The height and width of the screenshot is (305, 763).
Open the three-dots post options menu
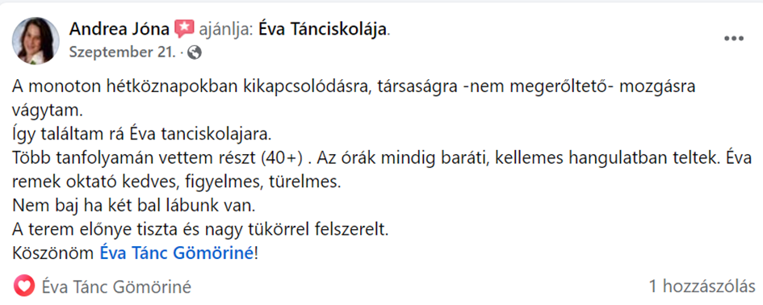(733, 39)
